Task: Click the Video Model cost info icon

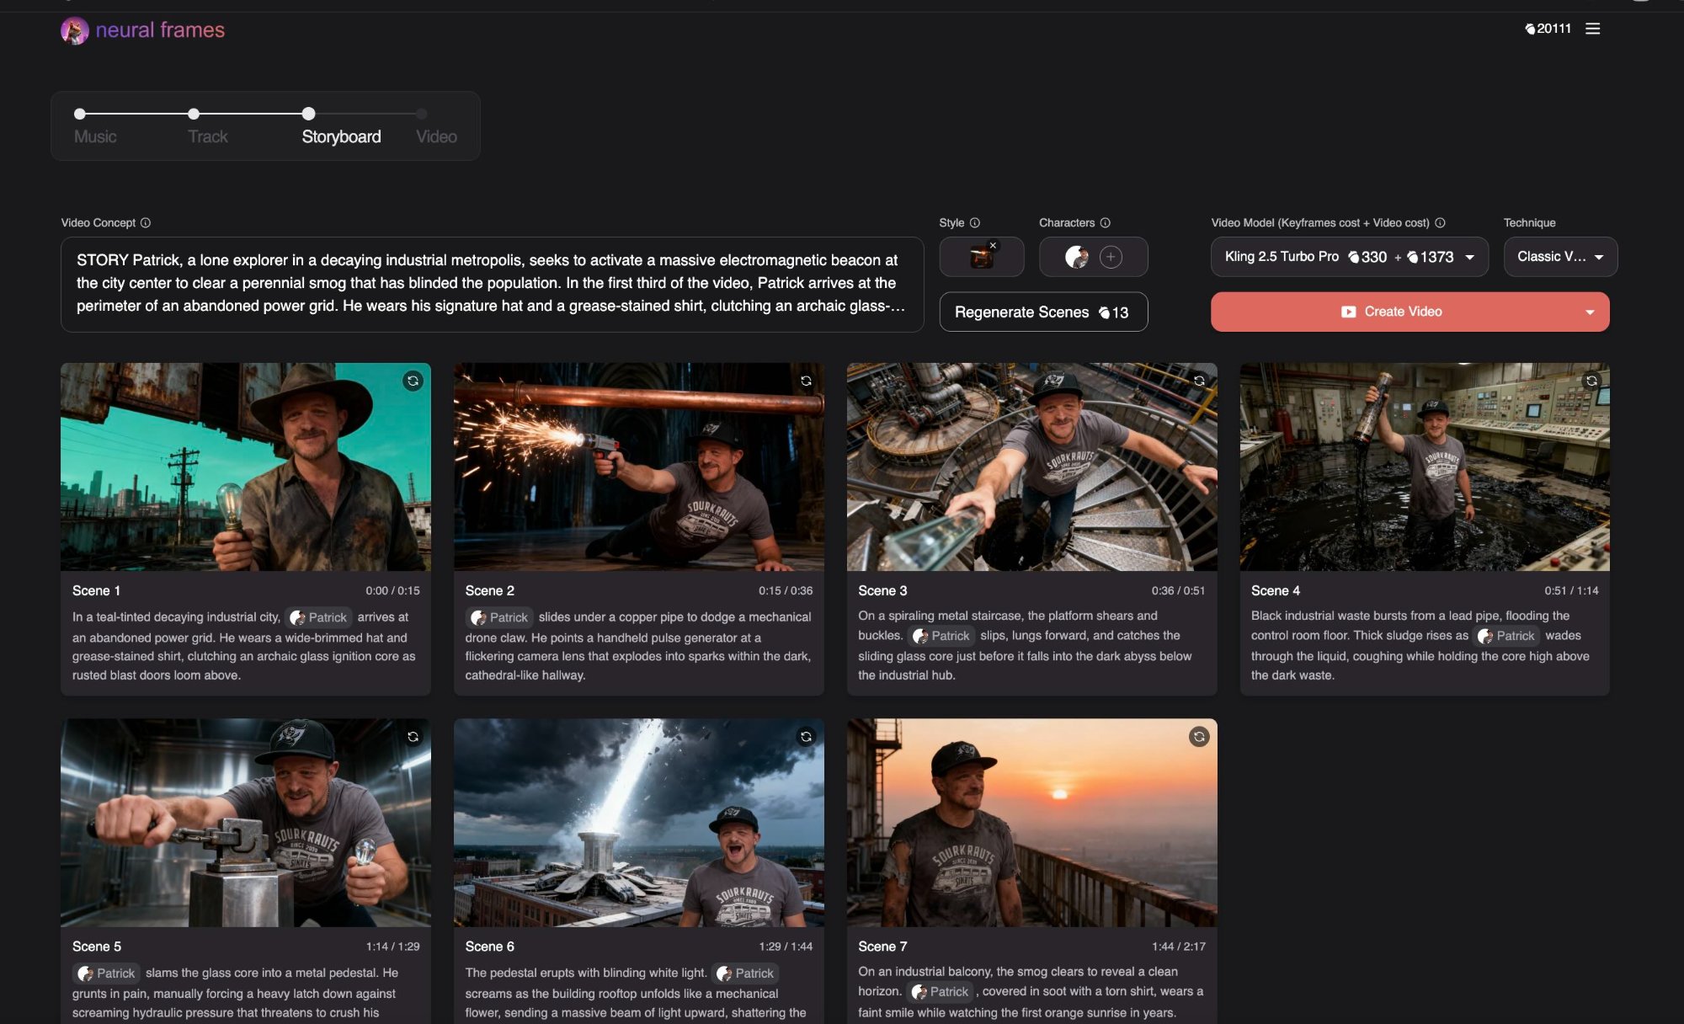Action: (x=1440, y=223)
